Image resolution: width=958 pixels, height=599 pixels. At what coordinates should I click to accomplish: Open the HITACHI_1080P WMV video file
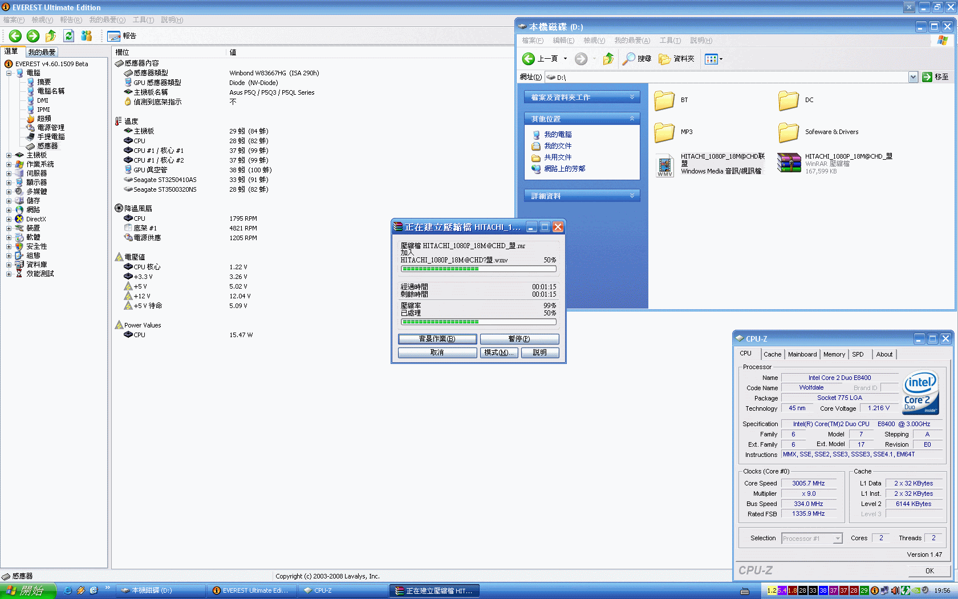(x=665, y=165)
